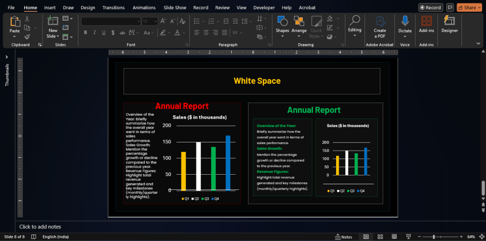Click the Reset slide icon
The width and height of the screenshot is (486, 241).
click(65, 28)
